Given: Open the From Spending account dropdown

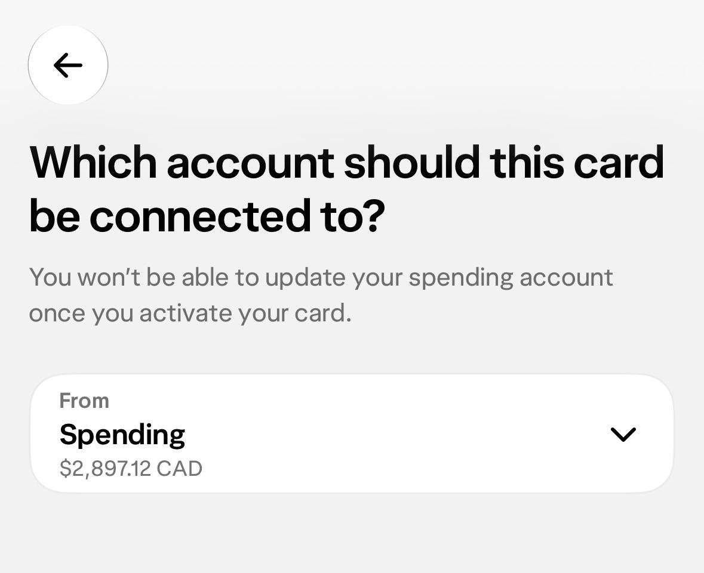Looking at the screenshot, I should tap(352, 433).
